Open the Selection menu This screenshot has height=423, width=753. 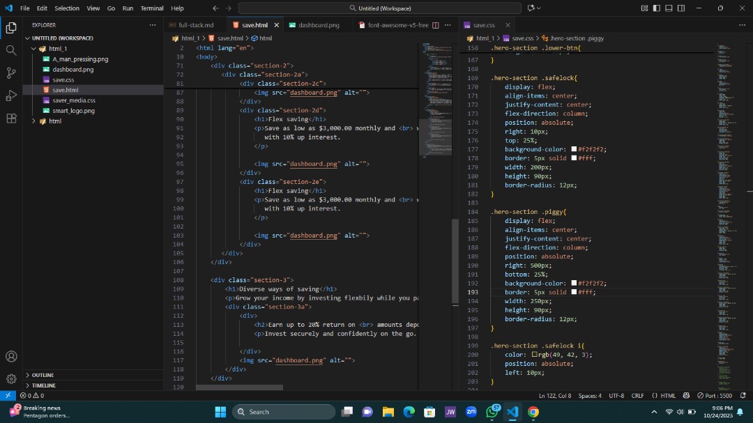[67, 8]
